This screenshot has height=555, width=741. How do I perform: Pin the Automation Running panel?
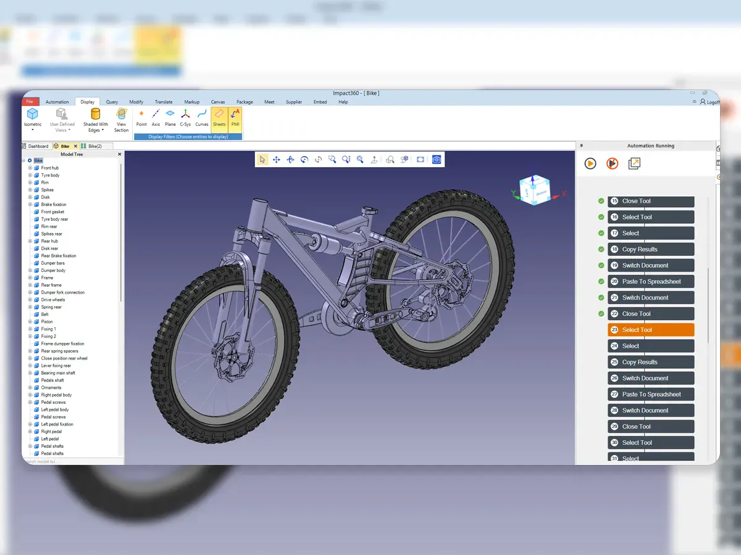coord(582,146)
